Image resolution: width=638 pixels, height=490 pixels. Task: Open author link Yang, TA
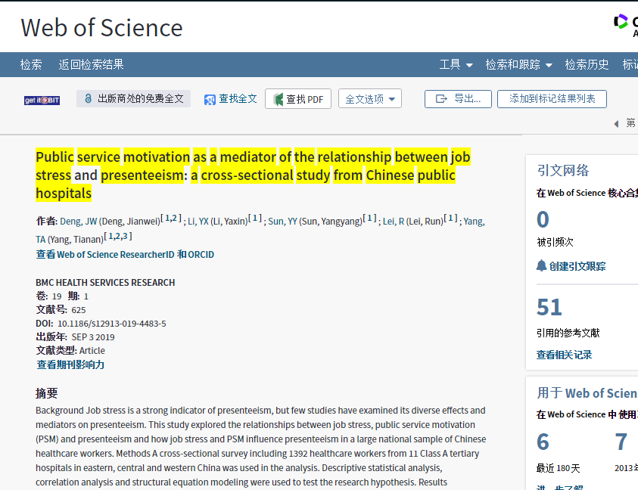[x=474, y=222]
